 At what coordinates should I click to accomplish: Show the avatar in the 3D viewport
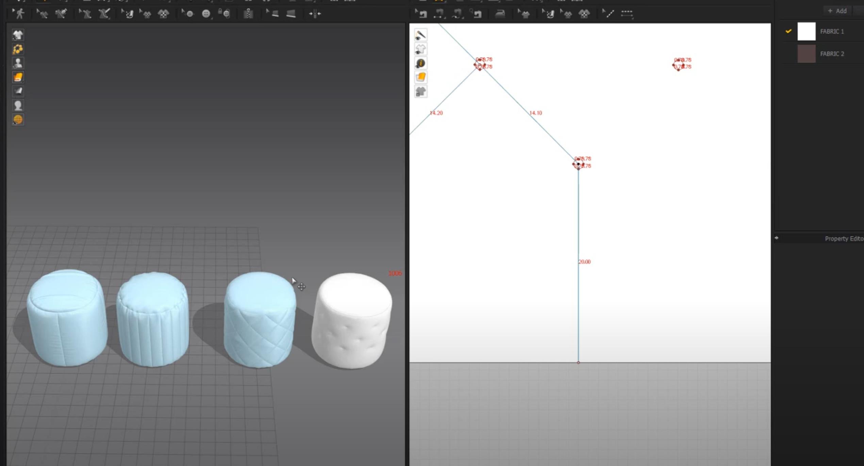tap(18, 63)
